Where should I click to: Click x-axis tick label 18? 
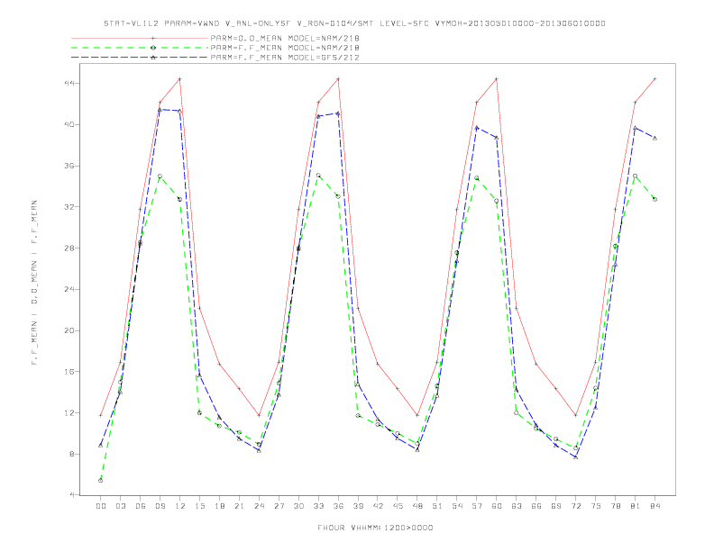(x=219, y=506)
